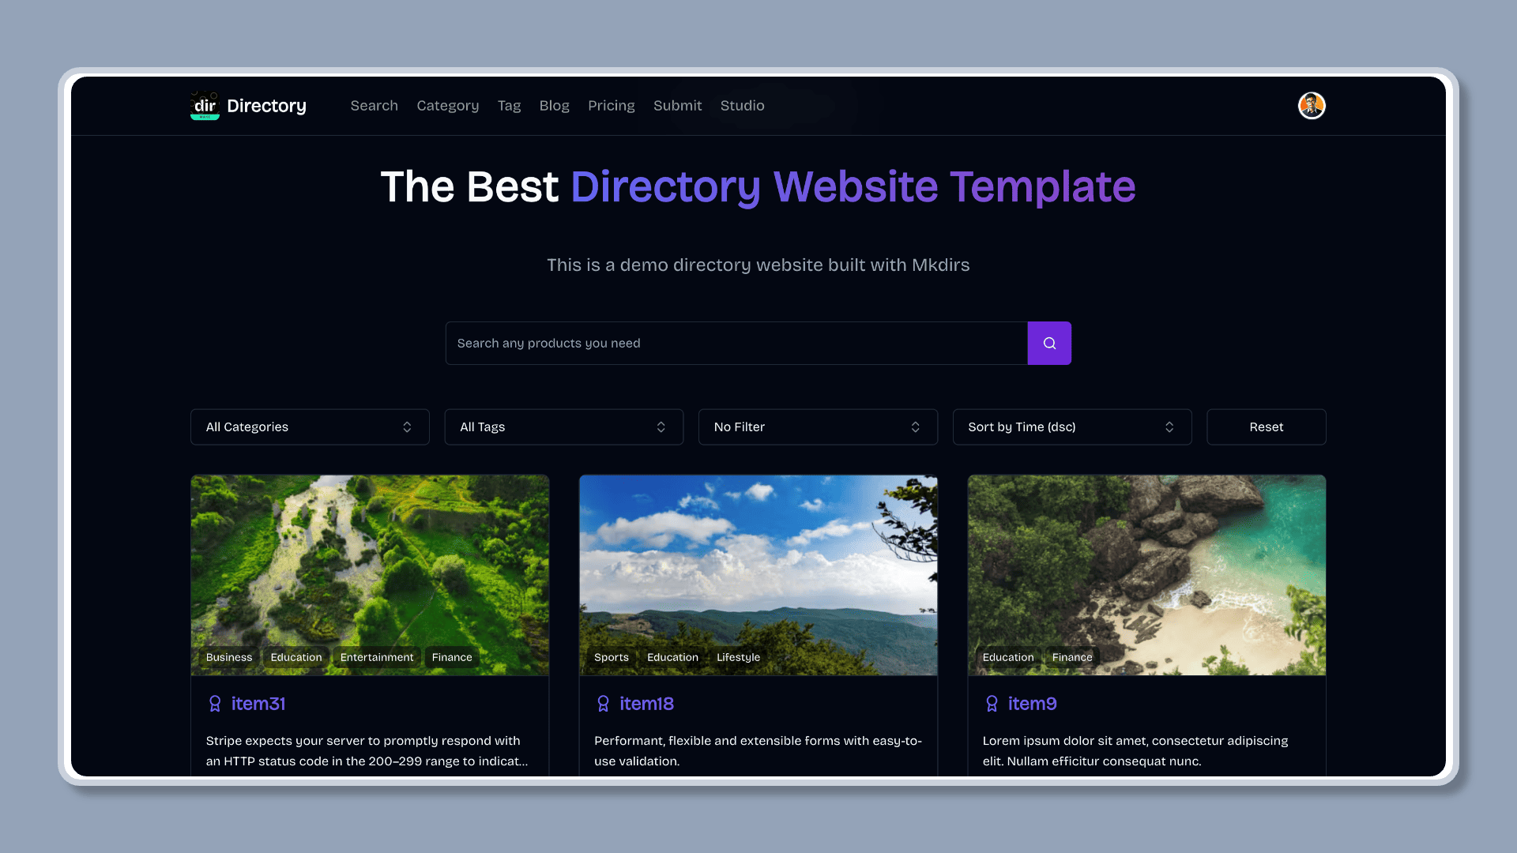The width and height of the screenshot is (1517, 853).
Task: Click the Business category tag icon
Action: tap(228, 656)
